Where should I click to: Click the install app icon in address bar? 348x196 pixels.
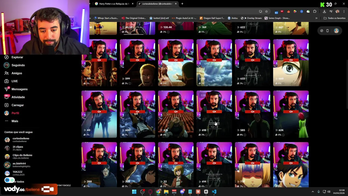260,11
